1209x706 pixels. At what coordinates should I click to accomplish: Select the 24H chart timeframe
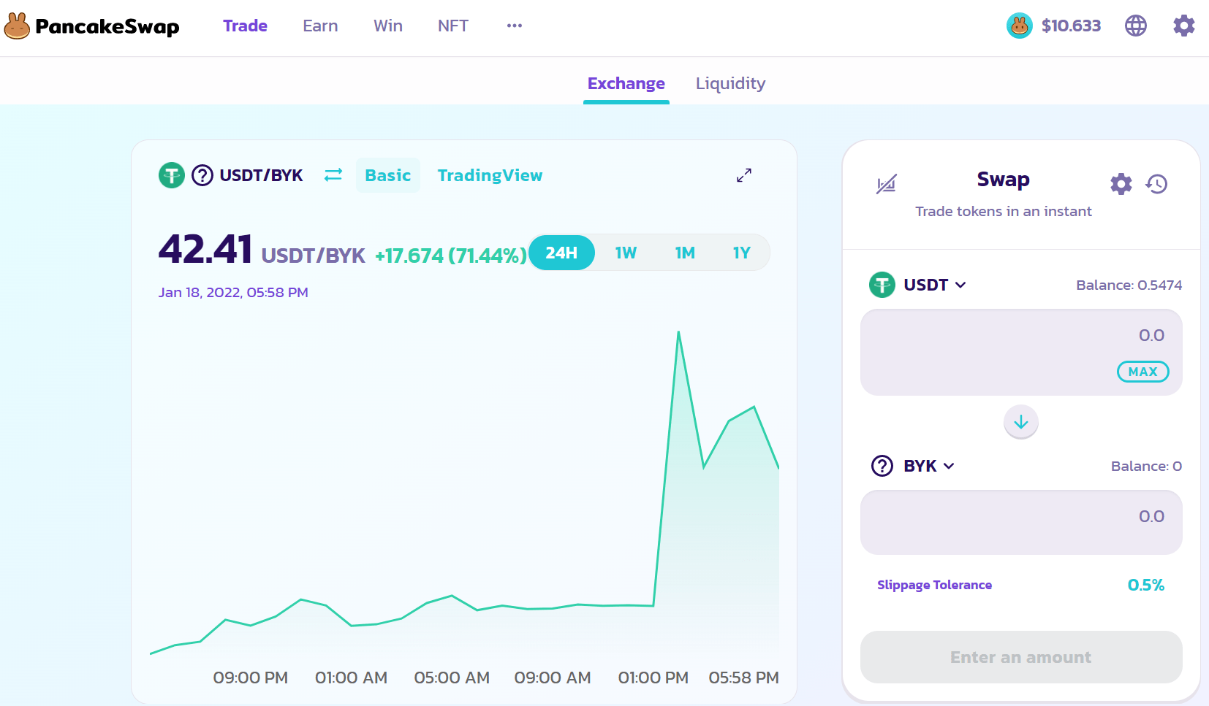pos(561,253)
